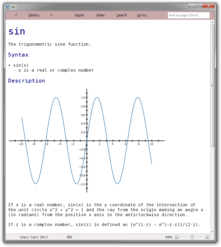The width and height of the screenshot is (221, 247).
Task: Click the Line and Col status indicator
Action: tap(34, 237)
